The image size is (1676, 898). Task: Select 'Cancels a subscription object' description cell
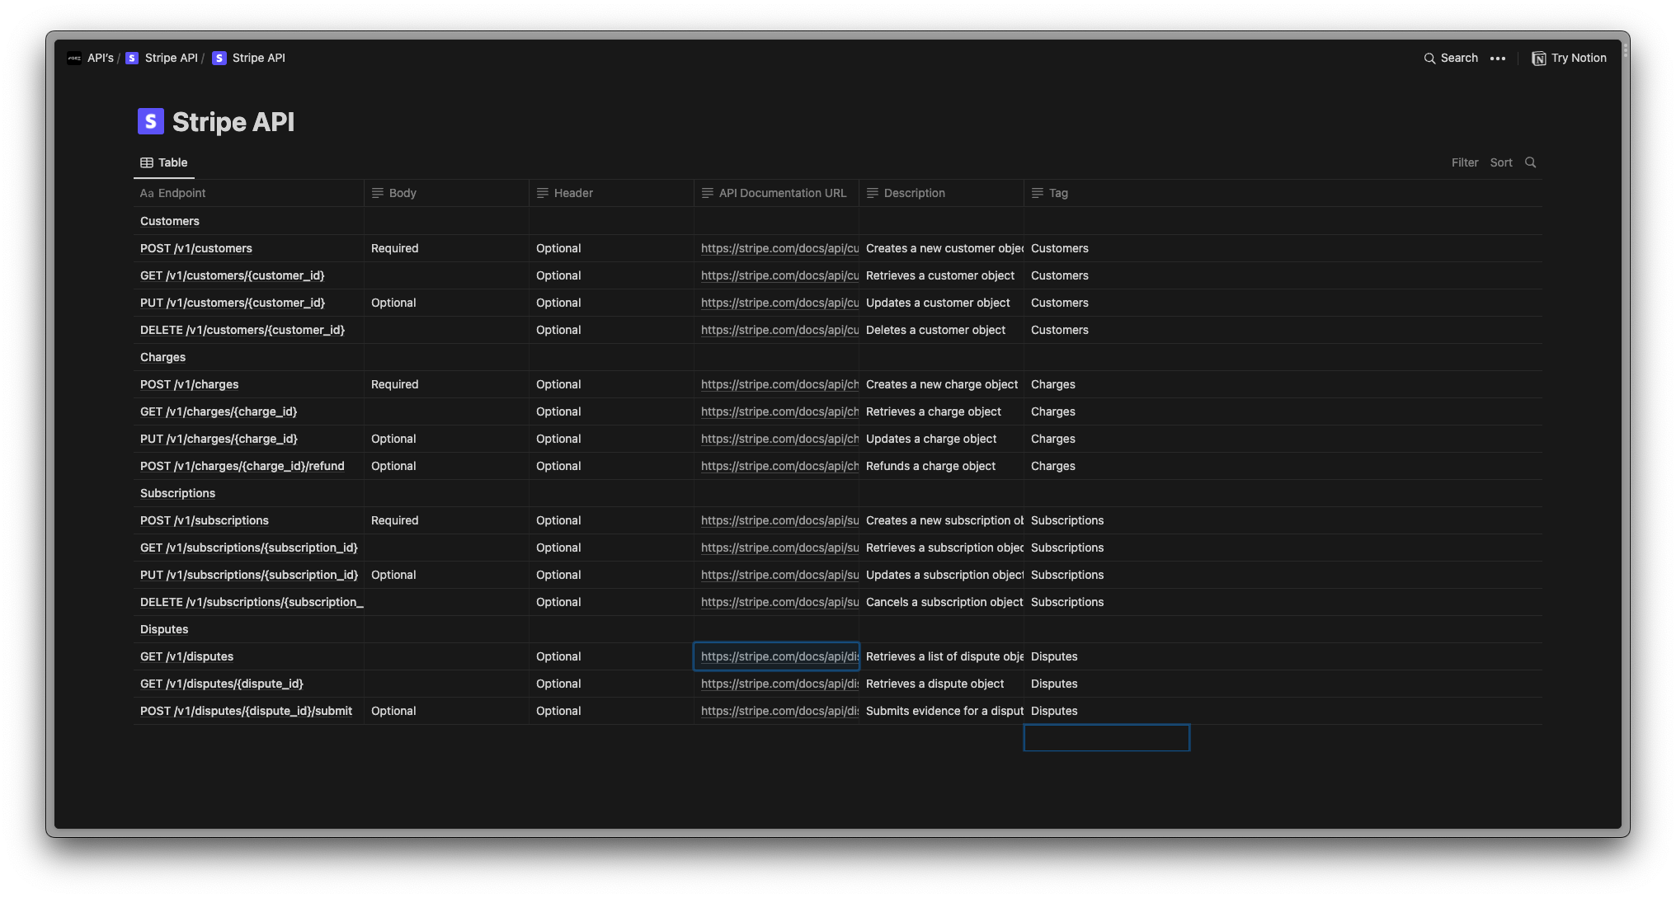click(941, 602)
